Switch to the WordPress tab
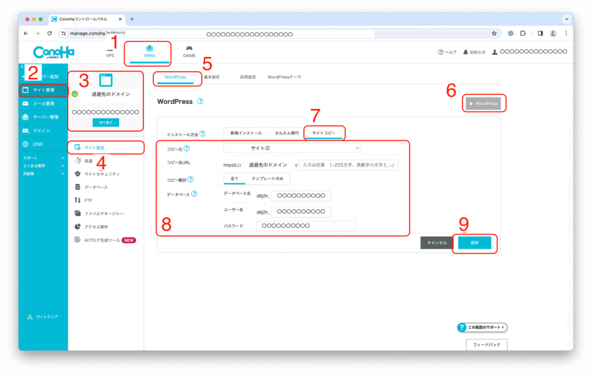 175,77
